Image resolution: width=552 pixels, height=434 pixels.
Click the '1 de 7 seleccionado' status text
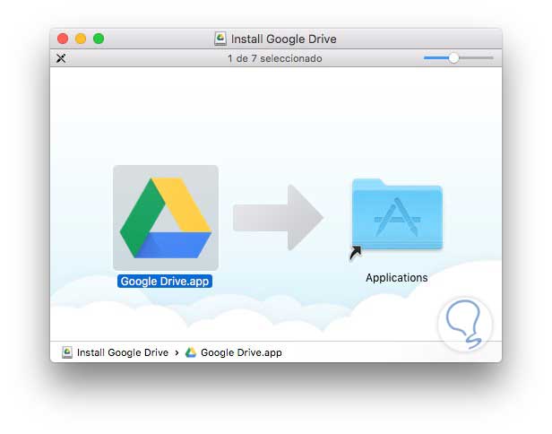[274, 58]
